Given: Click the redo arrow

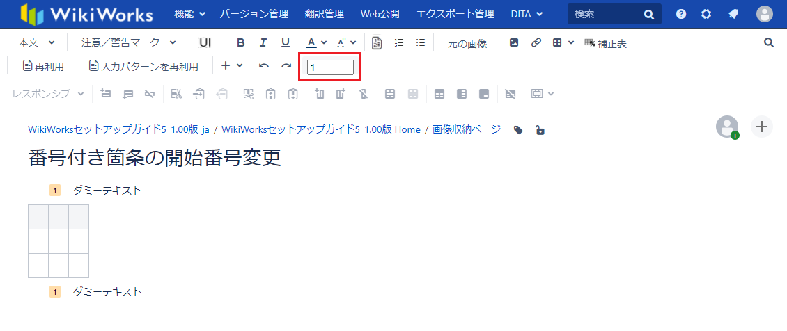Looking at the screenshot, I should [x=286, y=66].
